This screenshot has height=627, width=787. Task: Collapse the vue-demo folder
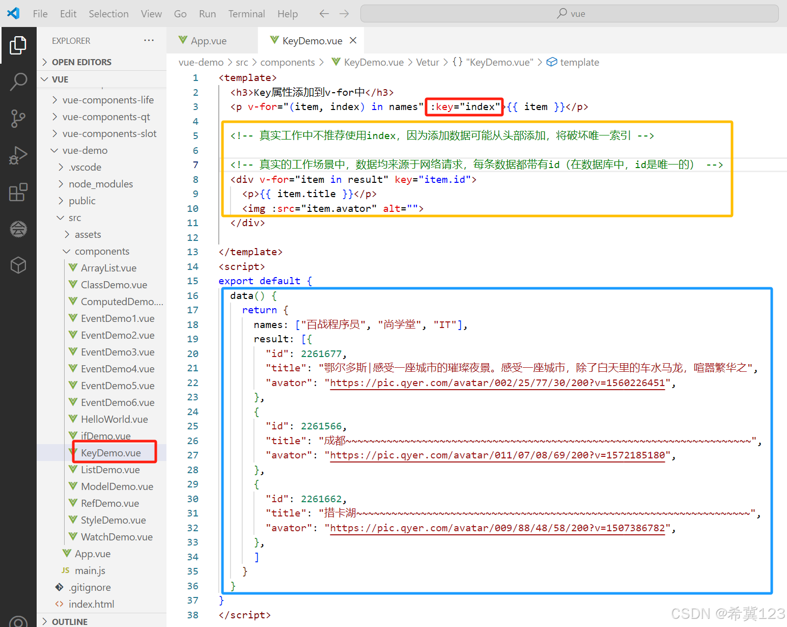(102, 150)
